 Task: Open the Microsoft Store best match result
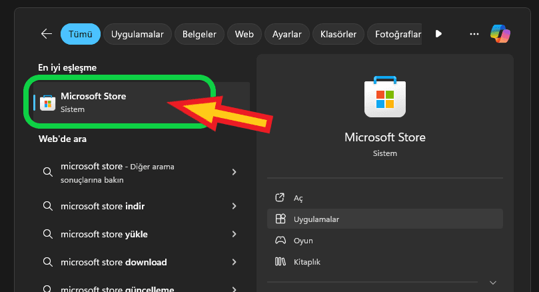[141, 103]
